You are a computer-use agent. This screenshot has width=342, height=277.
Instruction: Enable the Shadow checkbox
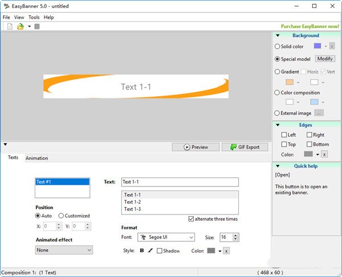[x=160, y=251]
